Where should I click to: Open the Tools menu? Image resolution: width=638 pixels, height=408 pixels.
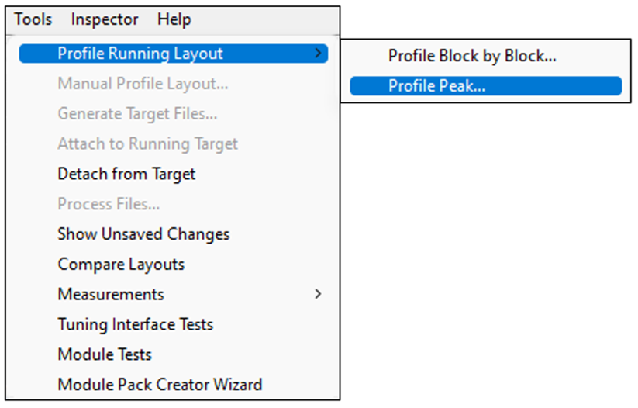coord(33,19)
